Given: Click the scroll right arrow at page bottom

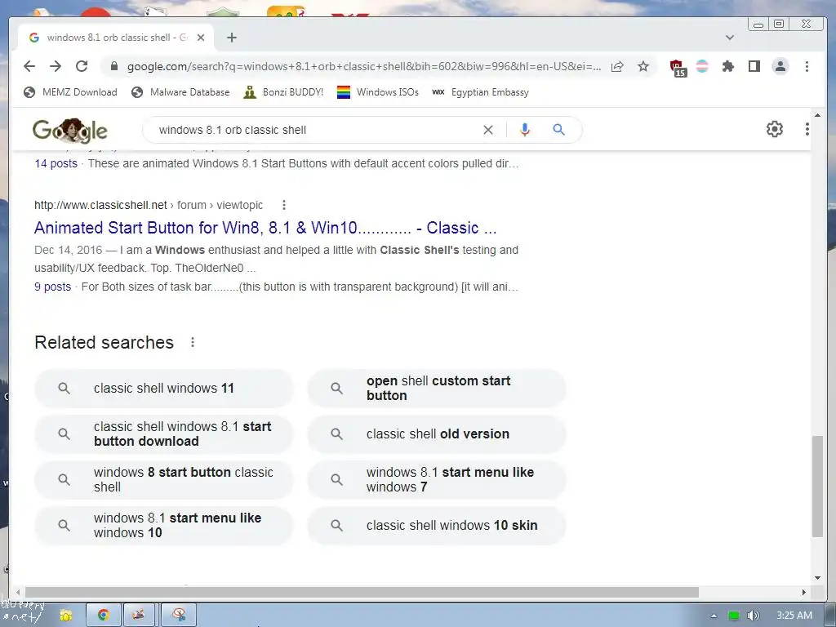Looking at the screenshot, I should coord(804,593).
